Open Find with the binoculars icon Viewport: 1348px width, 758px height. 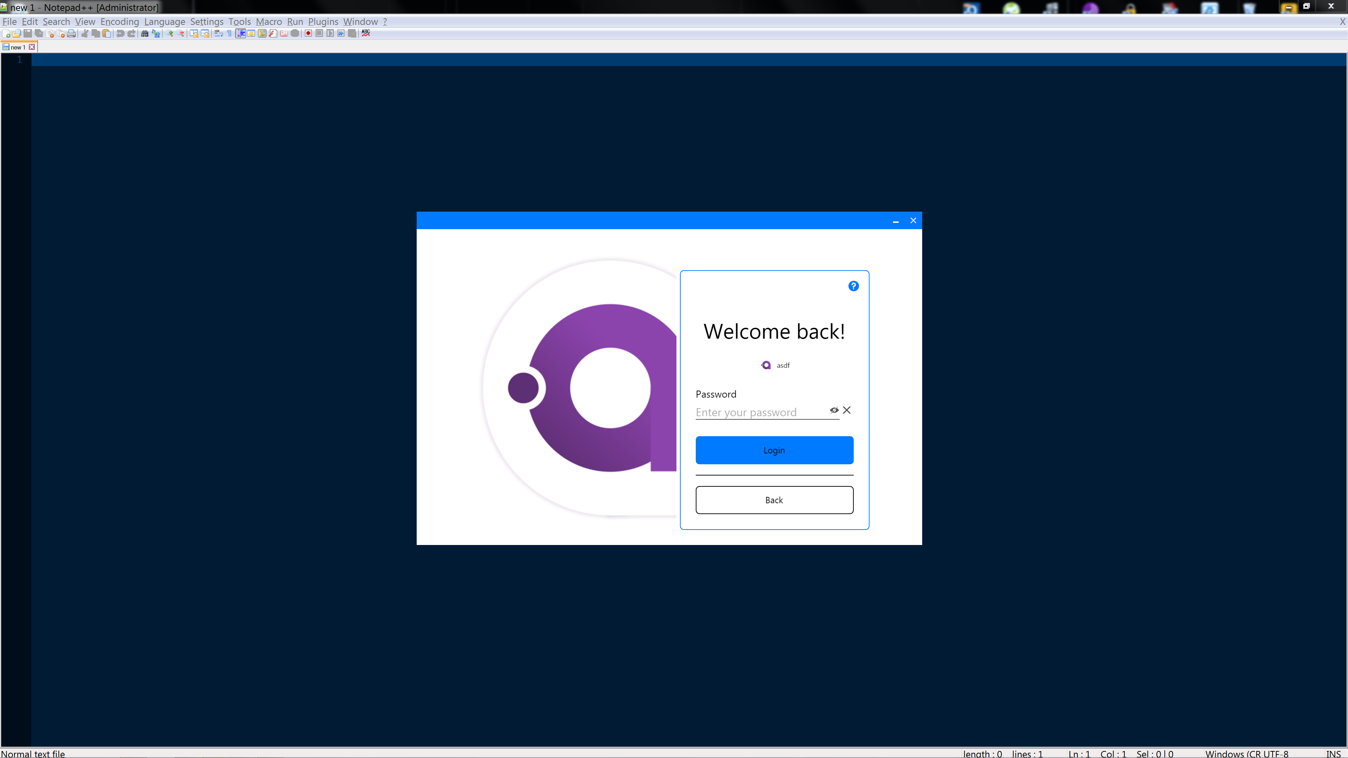(x=145, y=33)
